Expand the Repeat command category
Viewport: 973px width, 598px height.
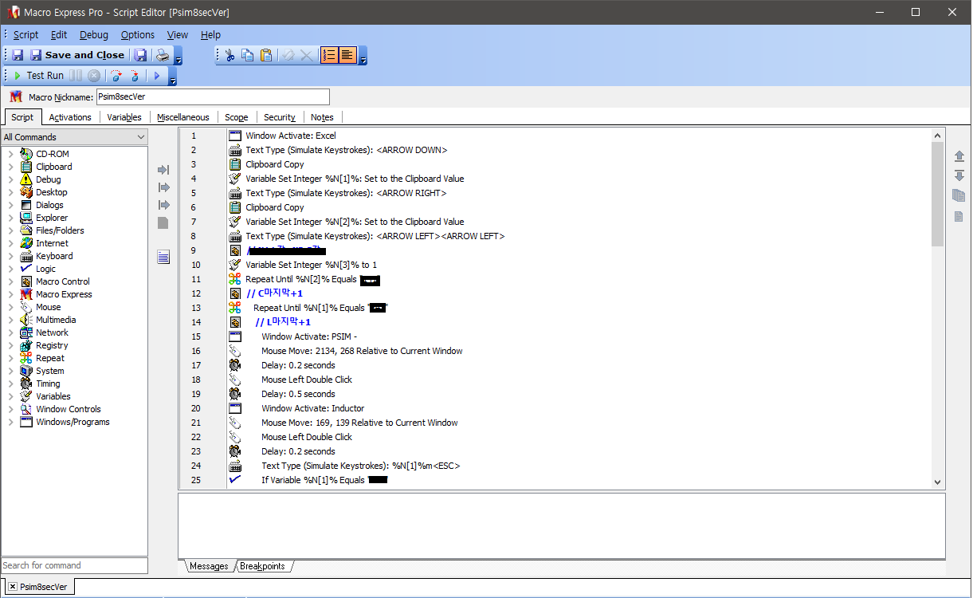tap(10, 358)
